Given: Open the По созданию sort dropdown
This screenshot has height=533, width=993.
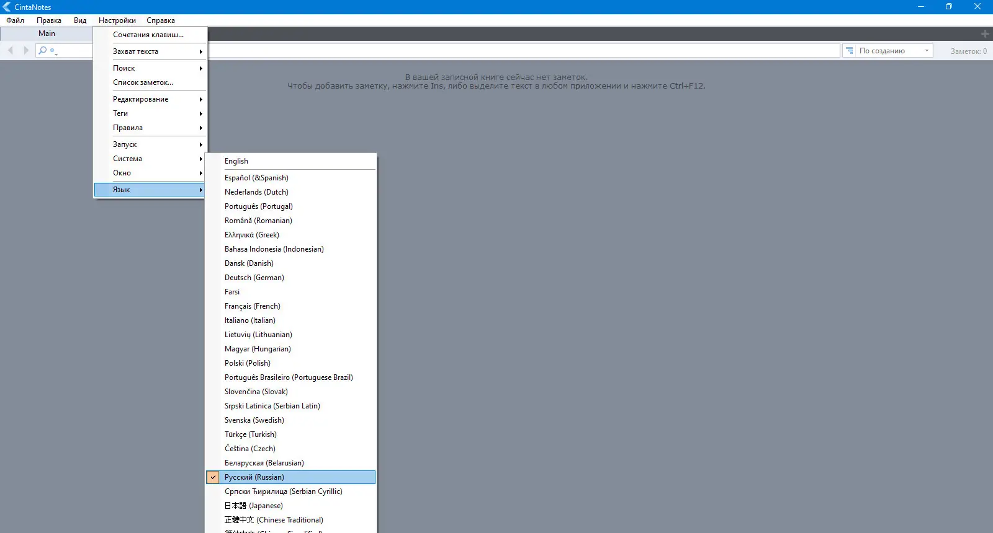Looking at the screenshot, I should click(894, 51).
